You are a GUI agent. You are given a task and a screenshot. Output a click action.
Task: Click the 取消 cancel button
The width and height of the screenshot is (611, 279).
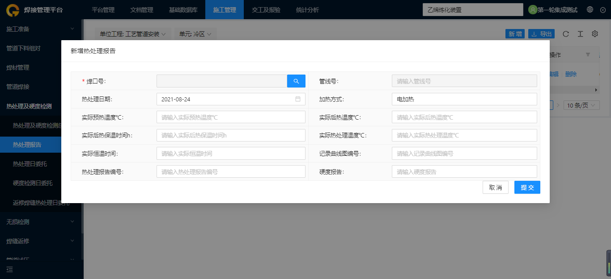point(496,187)
